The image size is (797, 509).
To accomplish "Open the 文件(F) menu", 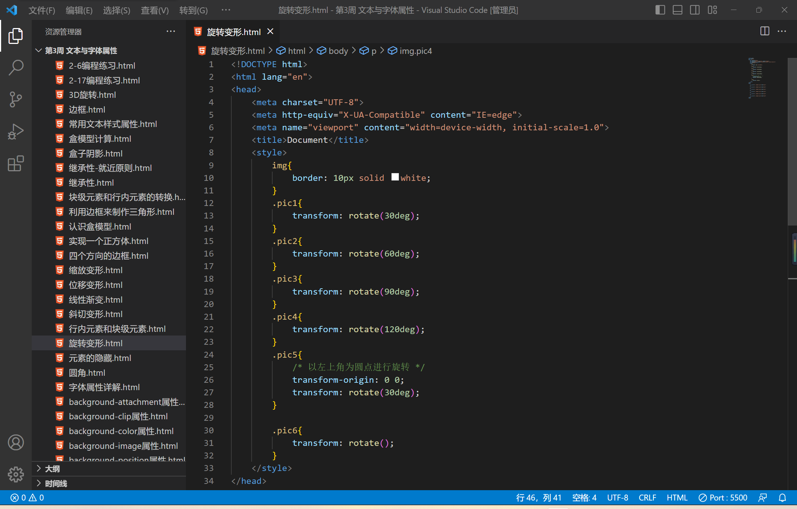I will [42, 10].
